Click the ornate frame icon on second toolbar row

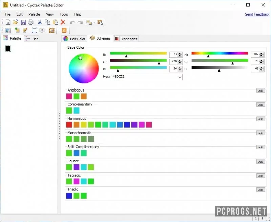51,30
